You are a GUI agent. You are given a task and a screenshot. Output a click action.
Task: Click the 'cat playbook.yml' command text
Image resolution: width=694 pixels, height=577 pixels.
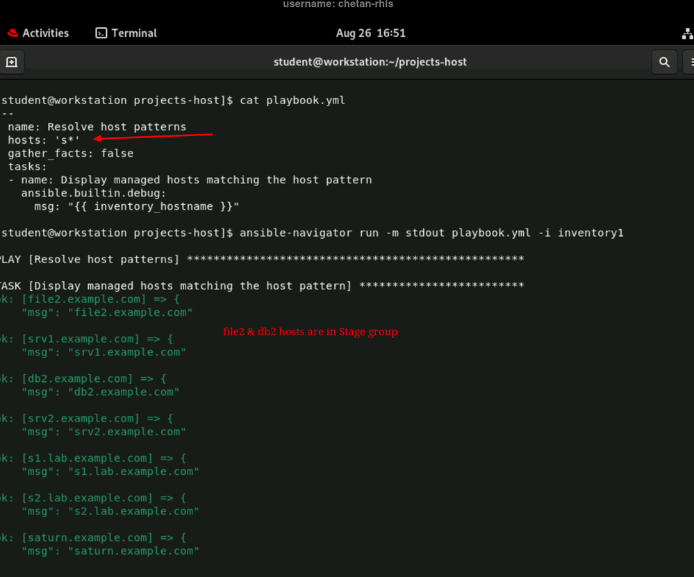pos(292,100)
